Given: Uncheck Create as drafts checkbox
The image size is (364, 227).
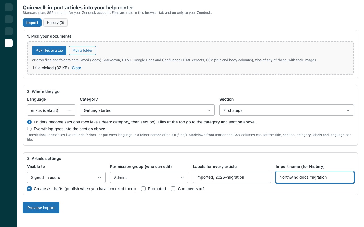Looking at the screenshot, I should pyautogui.click(x=29, y=189).
